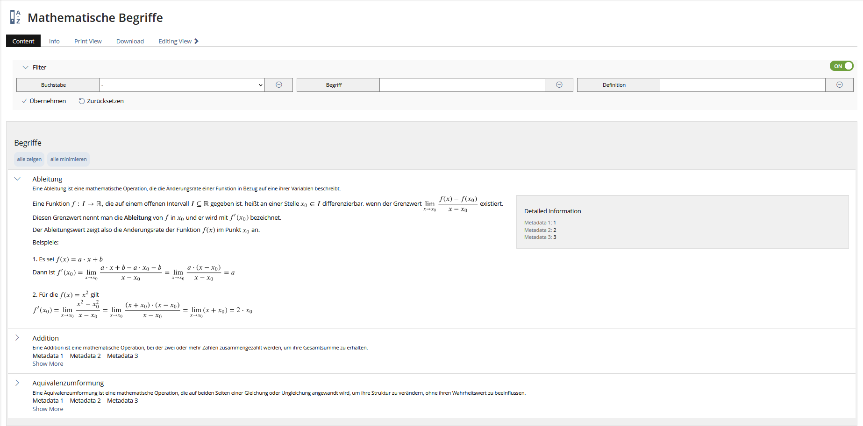Open the Download tab
The width and height of the screenshot is (863, 426).
130,41
